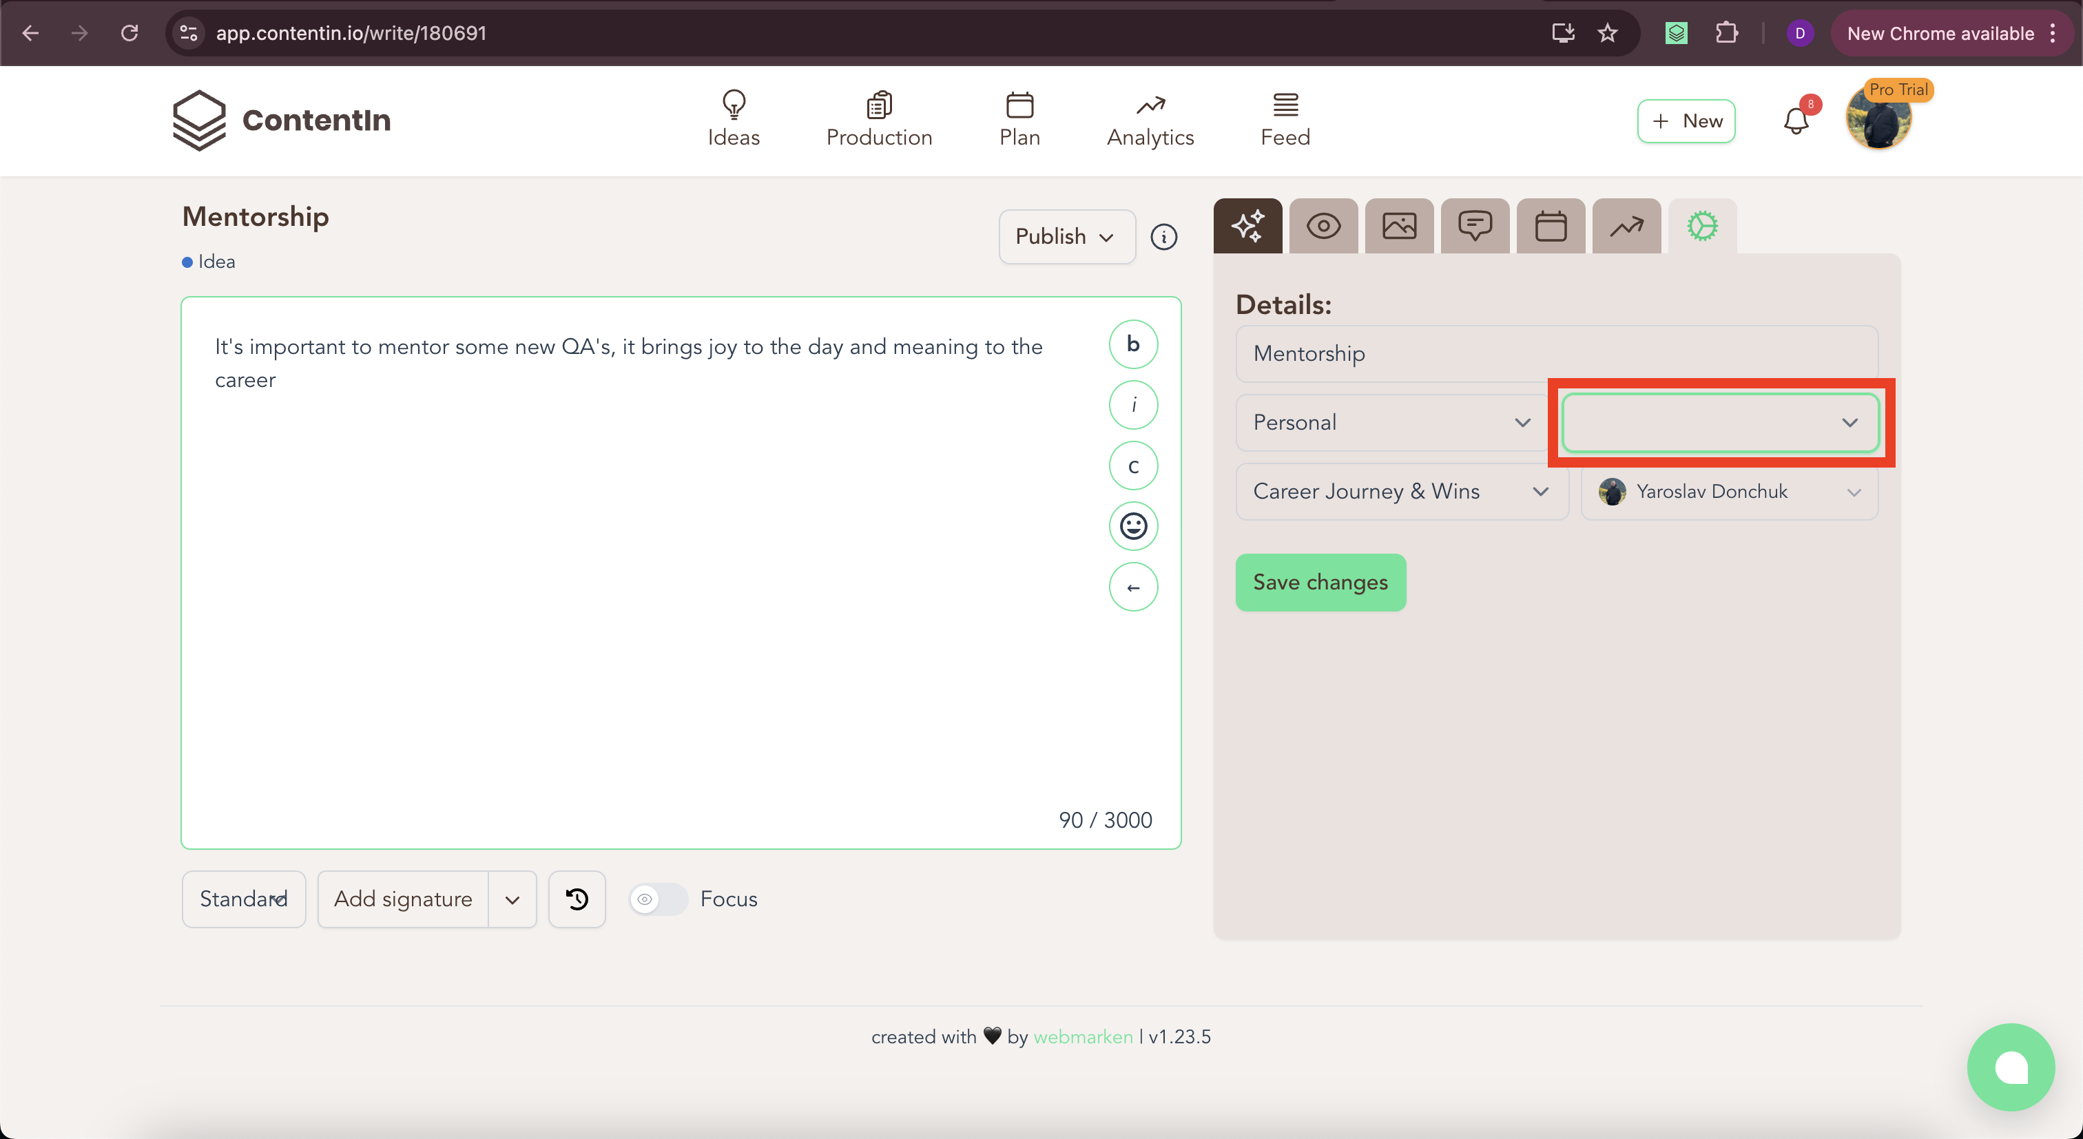Click Save changes button
The image size is (2083, 1139).
pos(1320,582)
